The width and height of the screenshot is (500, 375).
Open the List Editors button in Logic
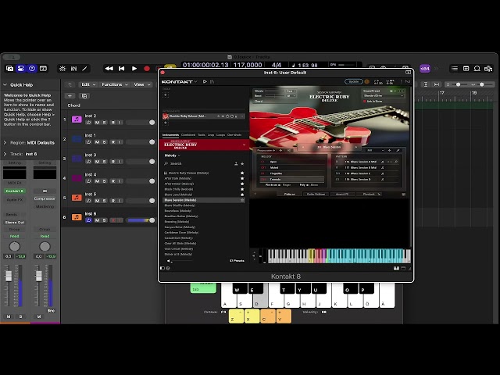click(x=455, y=69)
